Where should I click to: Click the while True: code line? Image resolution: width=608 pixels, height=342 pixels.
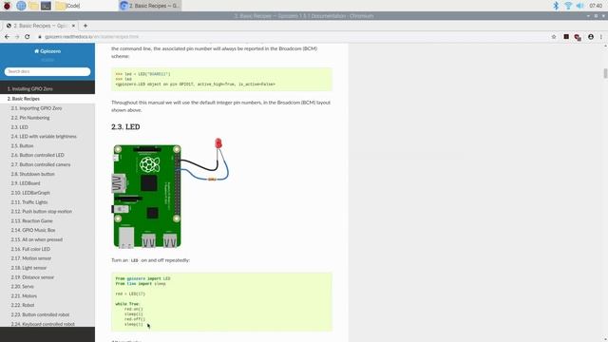tap(127, 304)
